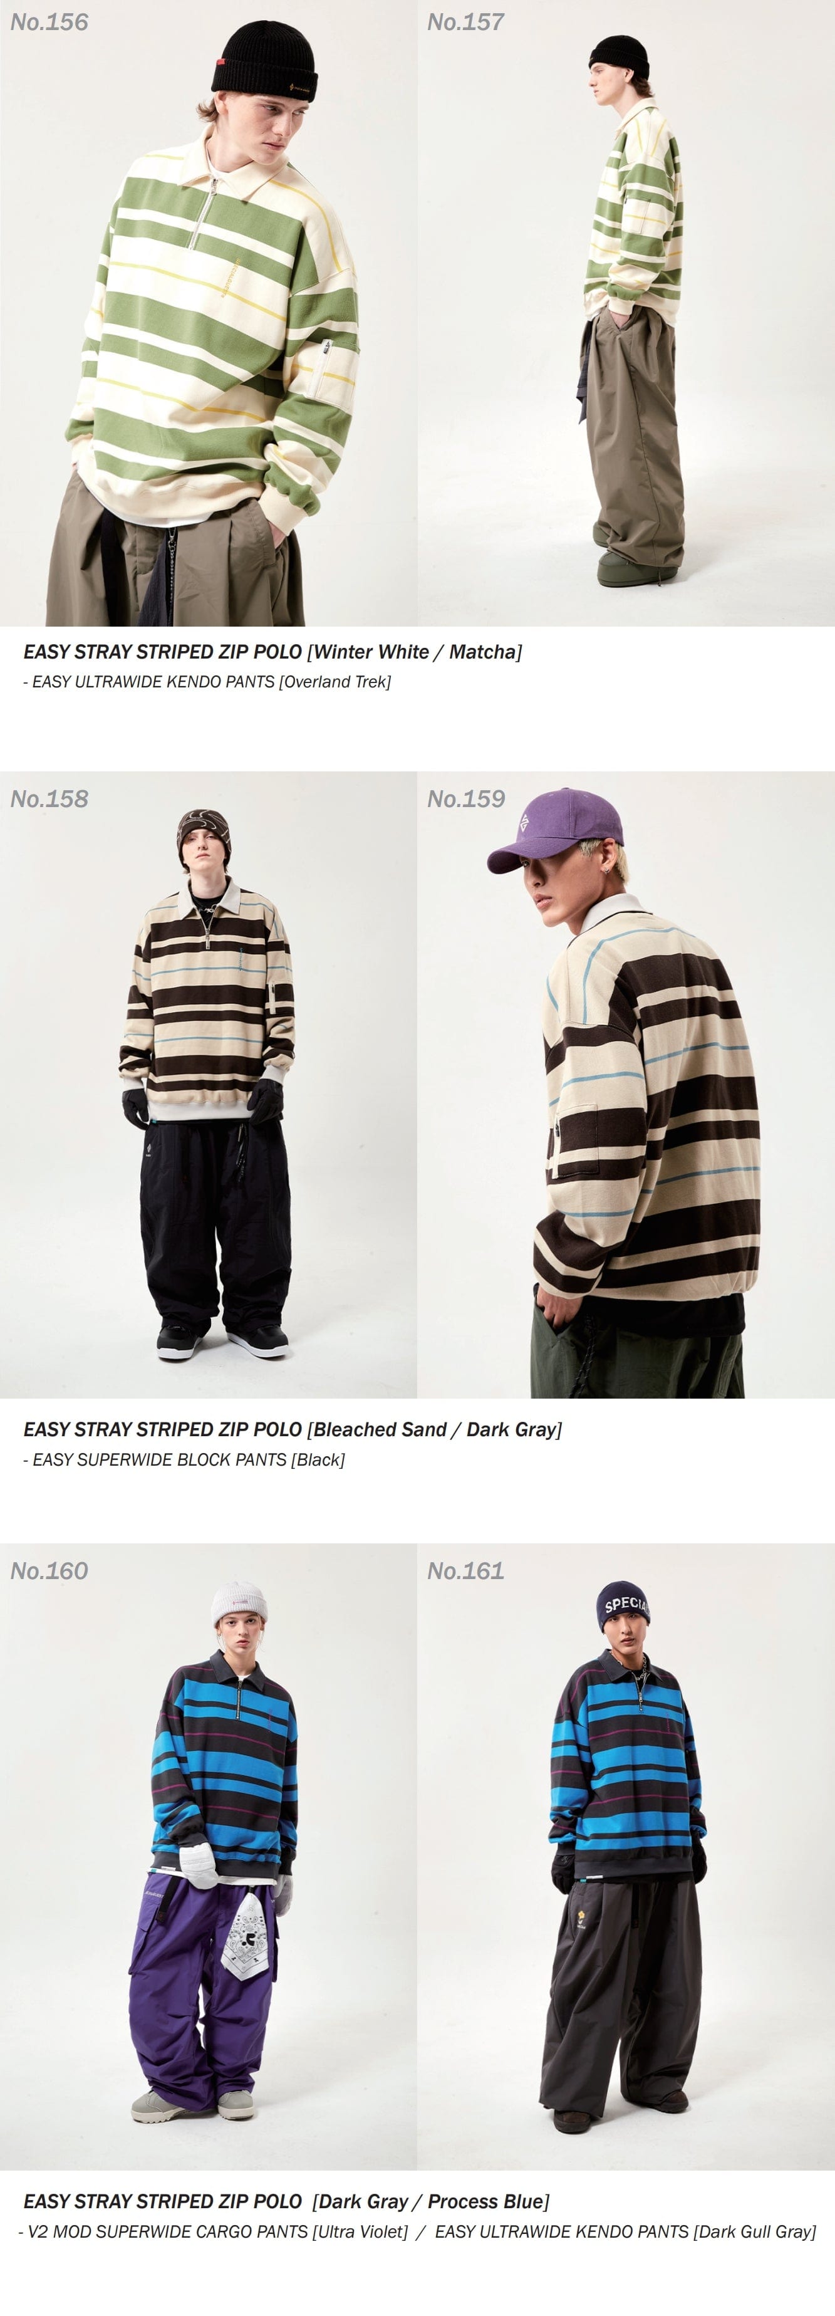Select the No.158 beige striped polo photo
835x2316 pixels.
pyautogui.click(x=209, y=1084)
